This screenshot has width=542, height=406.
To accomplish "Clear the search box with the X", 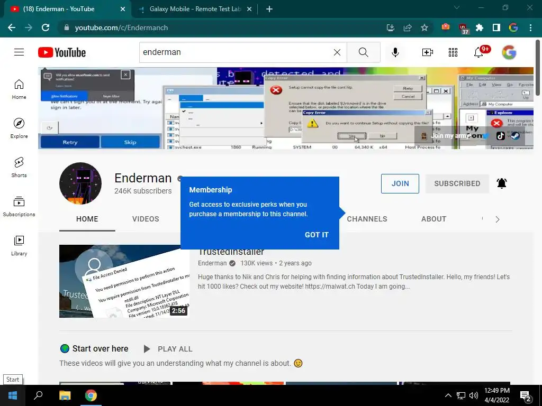I will point(337,52).
